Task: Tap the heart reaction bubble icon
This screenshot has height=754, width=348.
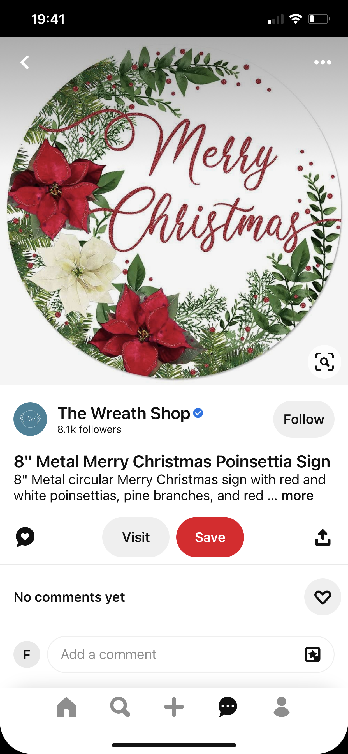Action: pos(25,537)
